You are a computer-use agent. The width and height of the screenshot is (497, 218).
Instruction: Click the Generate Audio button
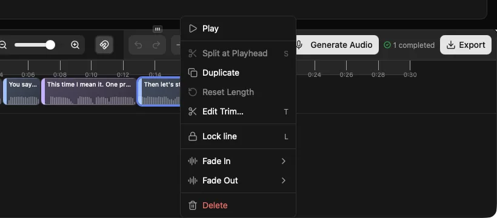[337, 45]
